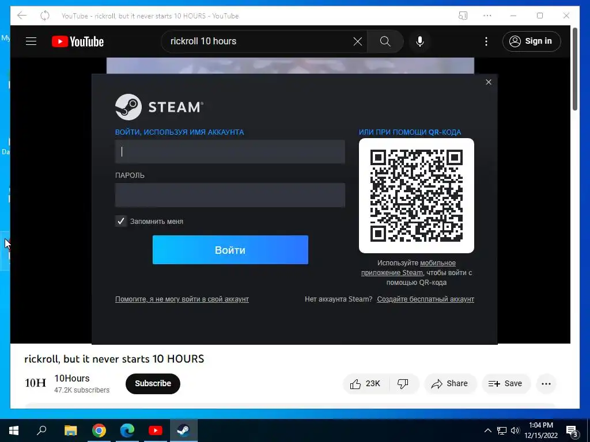Launch Microsoft Edge from the taskbar
This screenshot has height=442, width=590.
pyautogui.click(x=127, y=430)
